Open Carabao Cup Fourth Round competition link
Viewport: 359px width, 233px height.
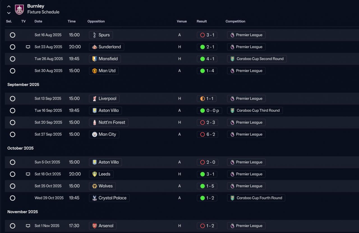[256, 198]
